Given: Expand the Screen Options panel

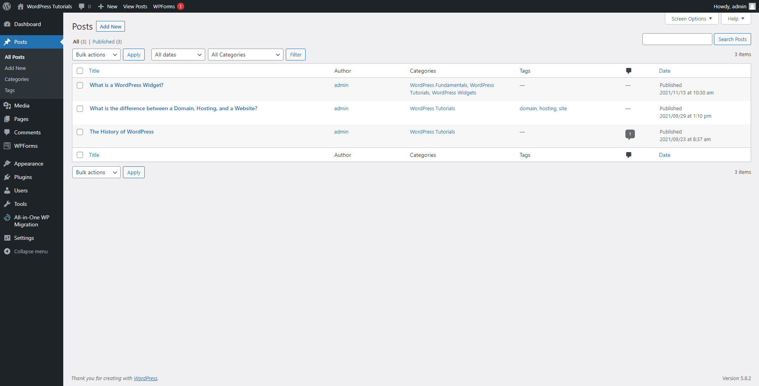Looking at the screenshot, I should point(692,19).
